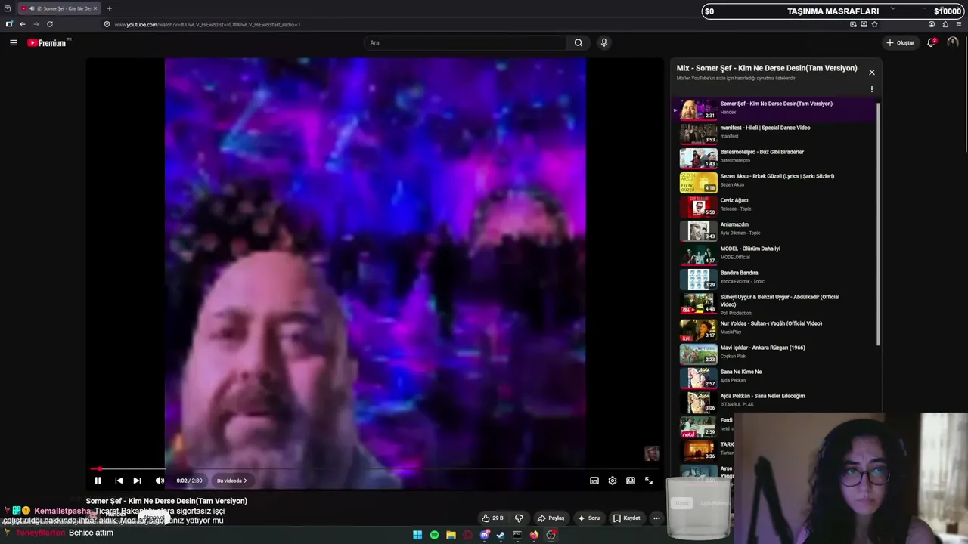Go forward in browser history
The width and height of the screenshot is (968, 544).
point(36,24)
